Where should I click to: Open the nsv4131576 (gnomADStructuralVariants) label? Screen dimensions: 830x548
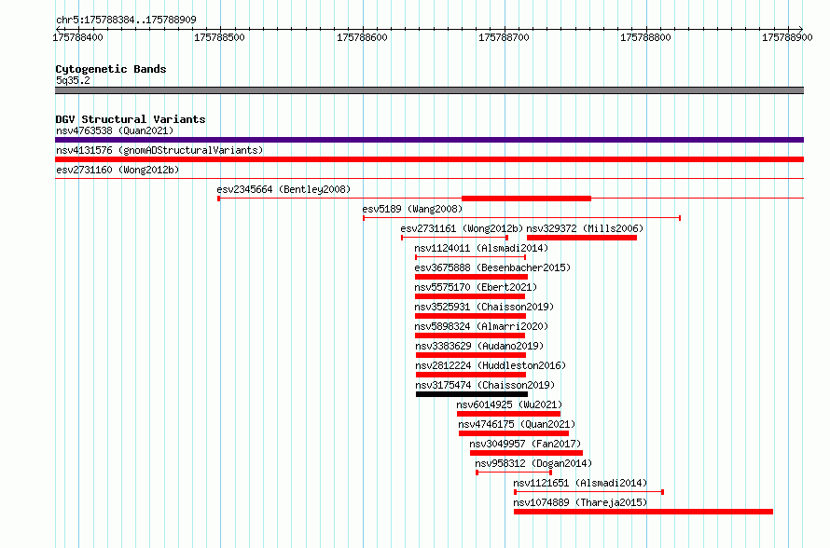pos(159,150)
